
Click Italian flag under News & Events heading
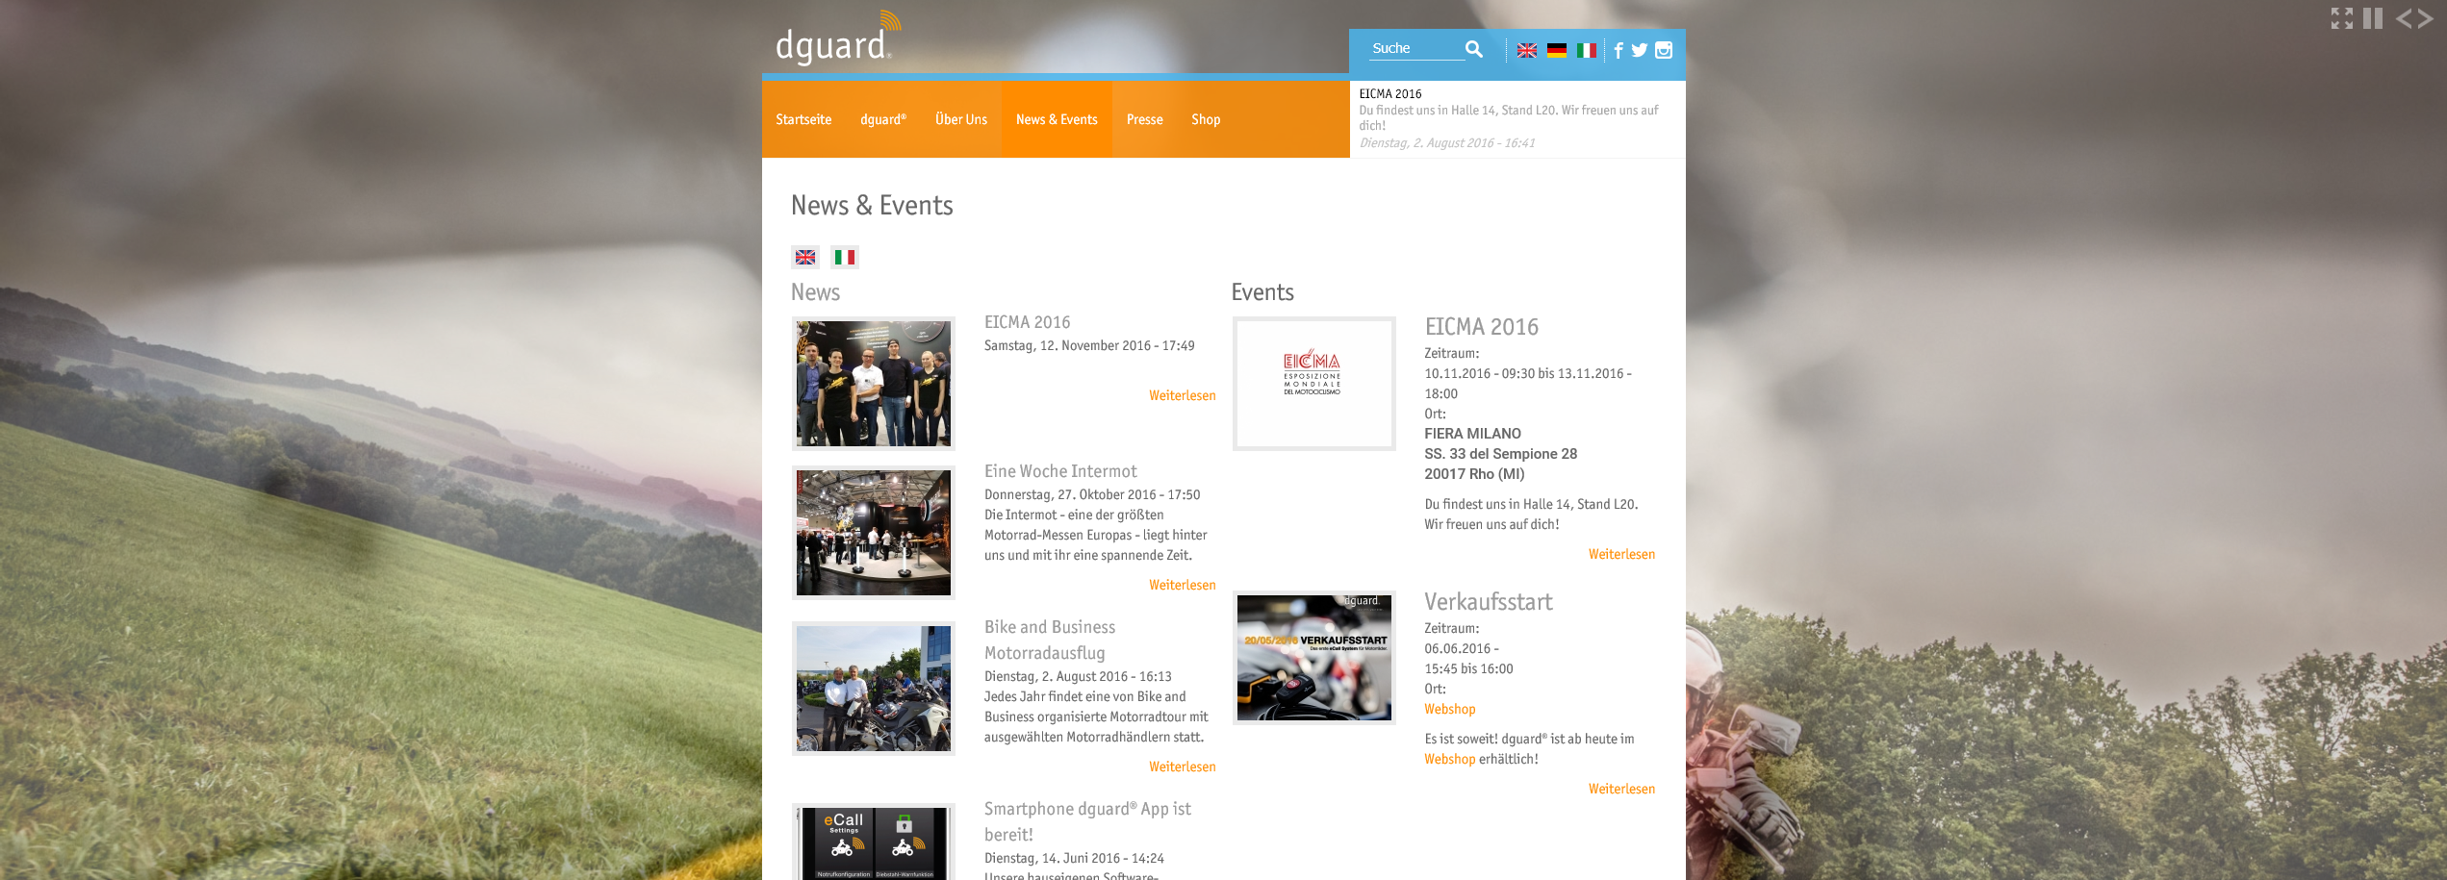tap(845, 257)
